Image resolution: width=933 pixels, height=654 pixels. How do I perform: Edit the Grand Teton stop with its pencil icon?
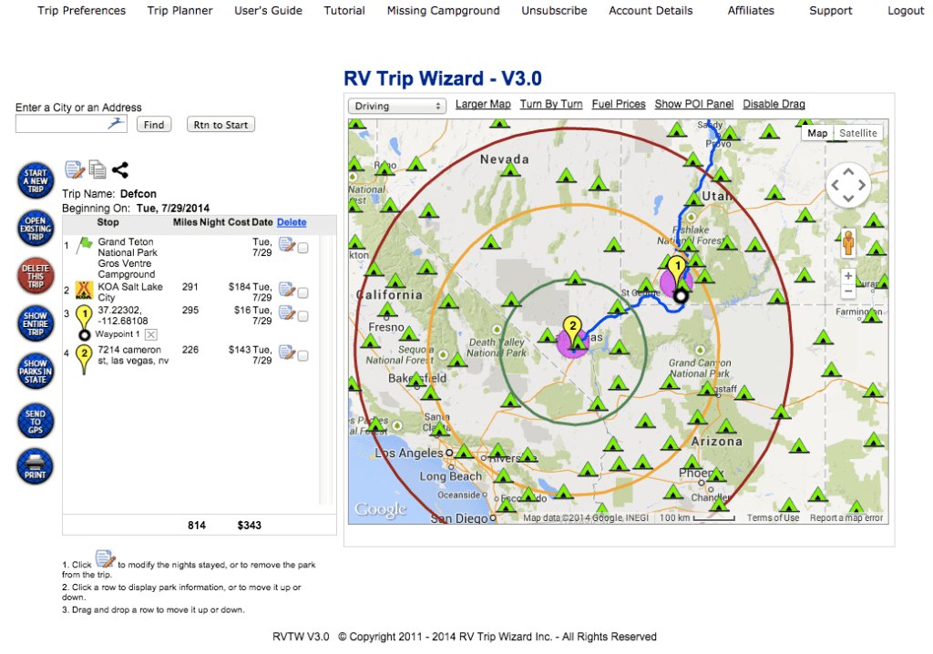[x=287, y=245]
